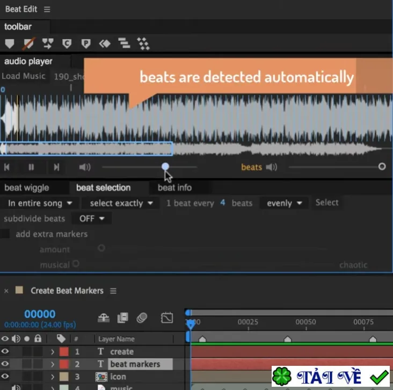Click the scattered diamonds keyframe toolbar icon
The height and width of the screenshot is (390, 393).
143,44
